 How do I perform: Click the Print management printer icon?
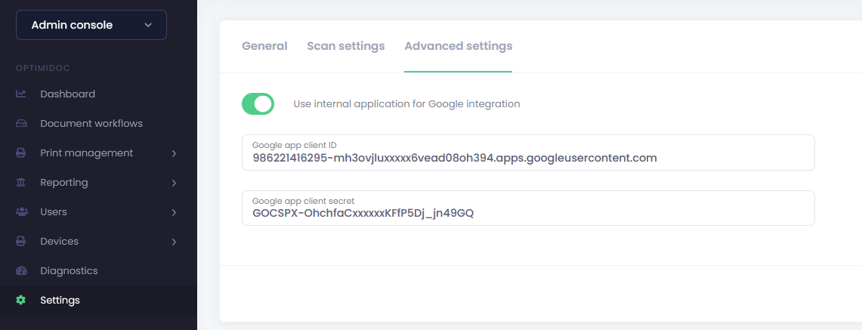tap(21, 153)
